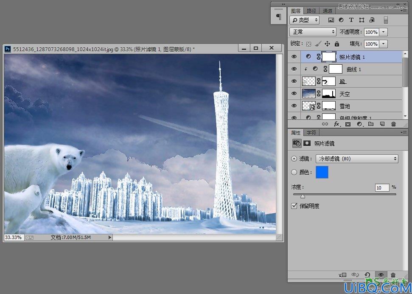Hide the 熊 layer

tap(294, 81)
